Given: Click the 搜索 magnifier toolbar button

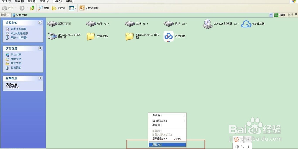Looking at the screenshot, I should coord(43,8).
